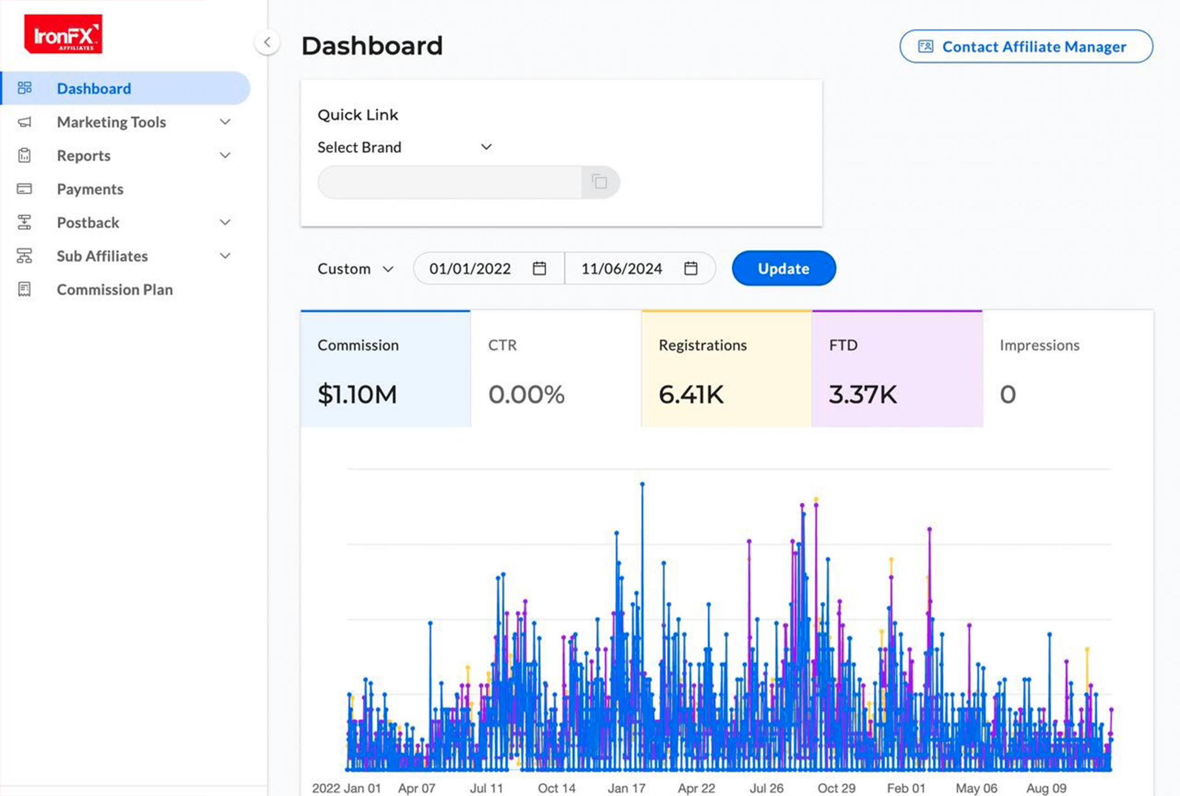Viewport: 1180px width, 796px height.
Task: Open the Sub Affiliates menu item
Action: coord(102,256)
